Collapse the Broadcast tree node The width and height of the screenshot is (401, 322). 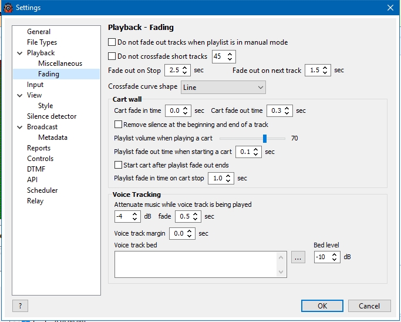pos(21,127)
